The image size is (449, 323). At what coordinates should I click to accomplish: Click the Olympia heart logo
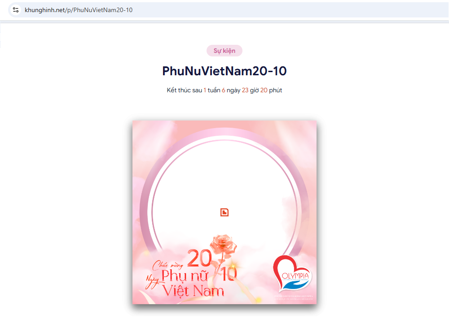pyautogui.click(x=292, y=274)
